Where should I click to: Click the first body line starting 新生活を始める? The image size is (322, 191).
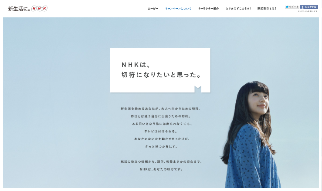(161, 109)
